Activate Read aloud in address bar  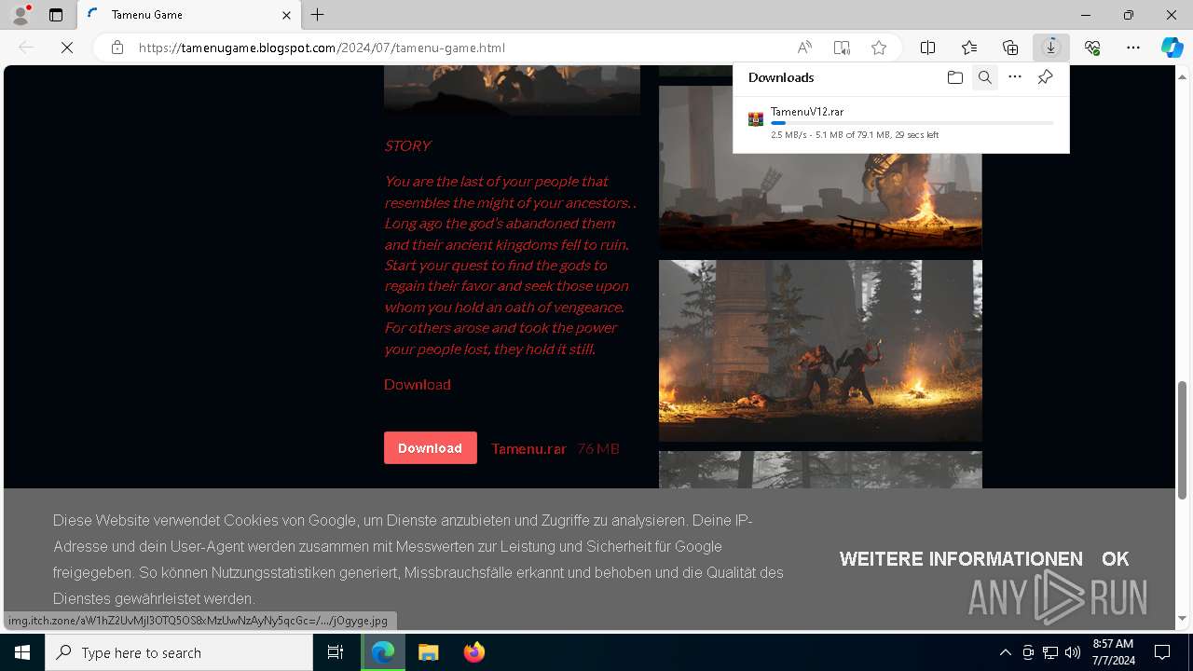(x=804, y=48)
